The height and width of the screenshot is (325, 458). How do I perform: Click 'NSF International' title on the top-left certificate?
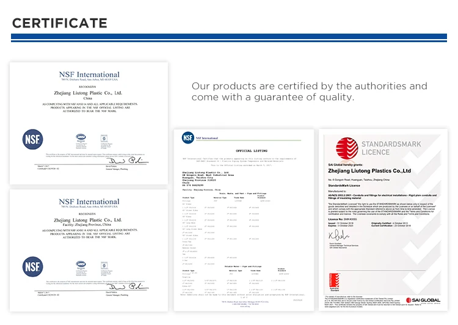click(x=89, y=75)
